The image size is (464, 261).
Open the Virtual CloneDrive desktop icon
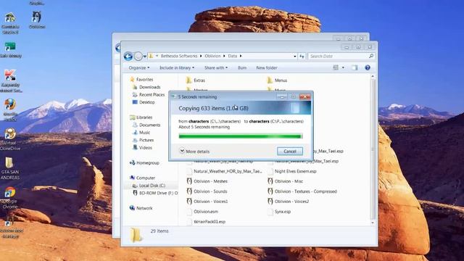[x=10, y=139]
